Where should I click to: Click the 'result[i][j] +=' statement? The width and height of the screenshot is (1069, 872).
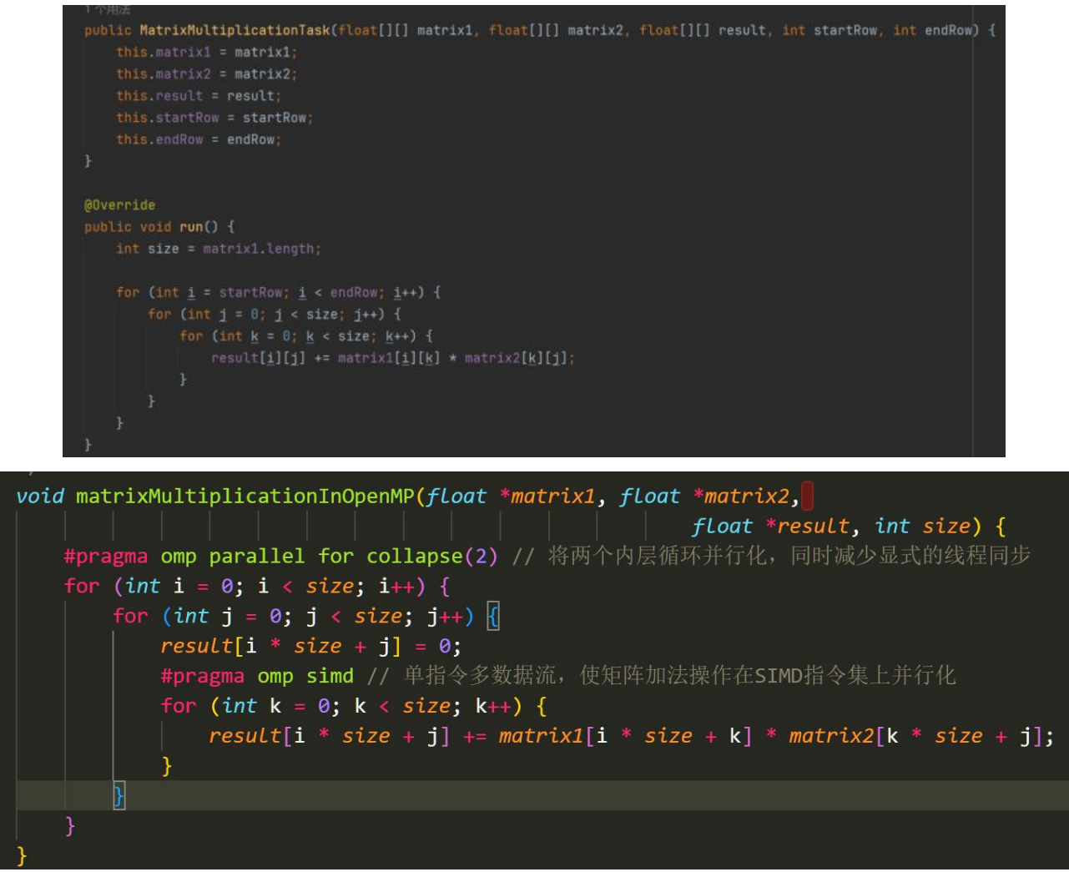pyautogui.click(x=392, y=358)
